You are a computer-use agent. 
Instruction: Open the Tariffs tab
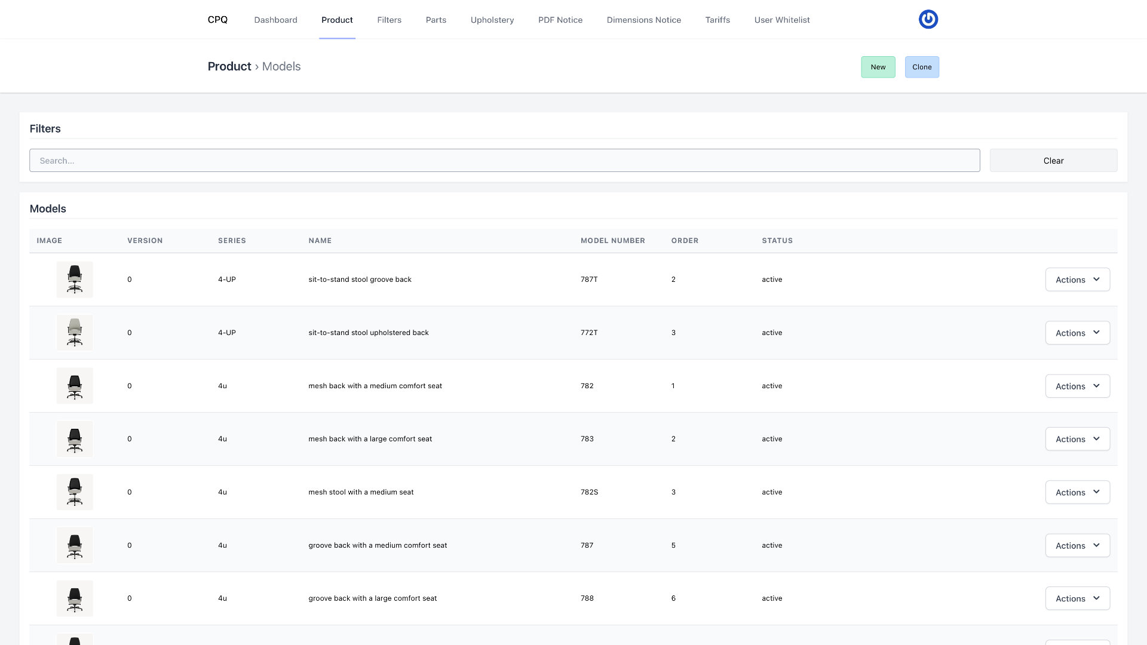717,20
